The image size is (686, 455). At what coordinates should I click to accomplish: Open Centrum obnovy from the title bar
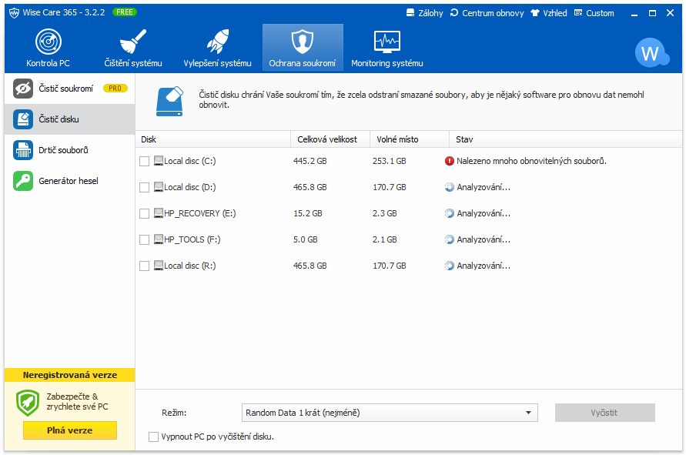click(x=487, y=12)
